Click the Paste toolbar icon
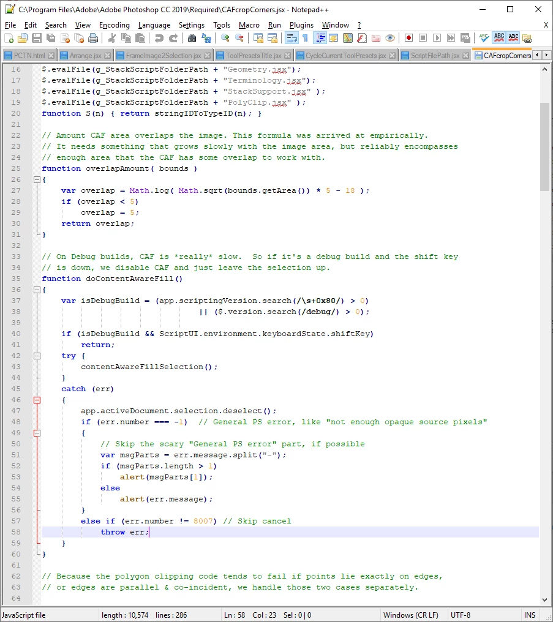553x622 pixels. [140, 38]
